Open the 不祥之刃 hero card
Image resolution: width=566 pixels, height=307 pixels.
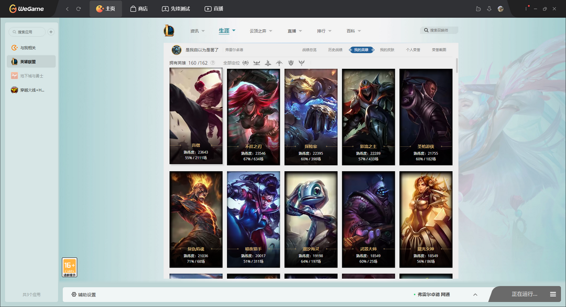tap(254, 117)
